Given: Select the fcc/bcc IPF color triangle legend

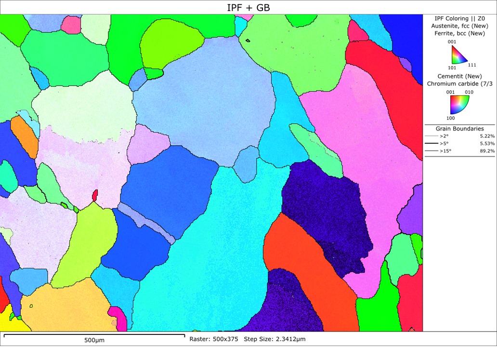Looking at the screenshot, I should coord(459,54).
